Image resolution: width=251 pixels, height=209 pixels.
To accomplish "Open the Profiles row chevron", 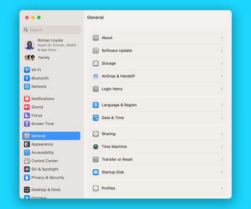I will pos(222,188).
